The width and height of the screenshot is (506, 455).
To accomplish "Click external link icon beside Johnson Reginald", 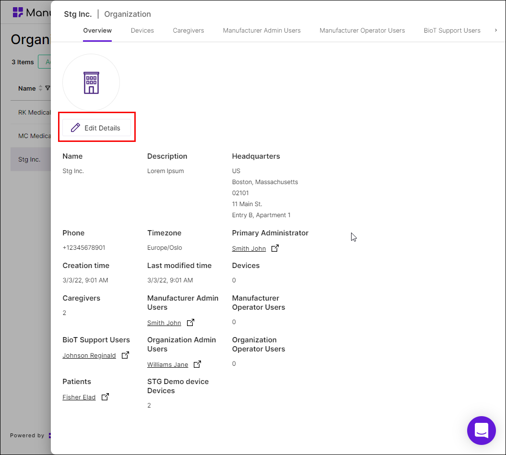I will [125, 355].
